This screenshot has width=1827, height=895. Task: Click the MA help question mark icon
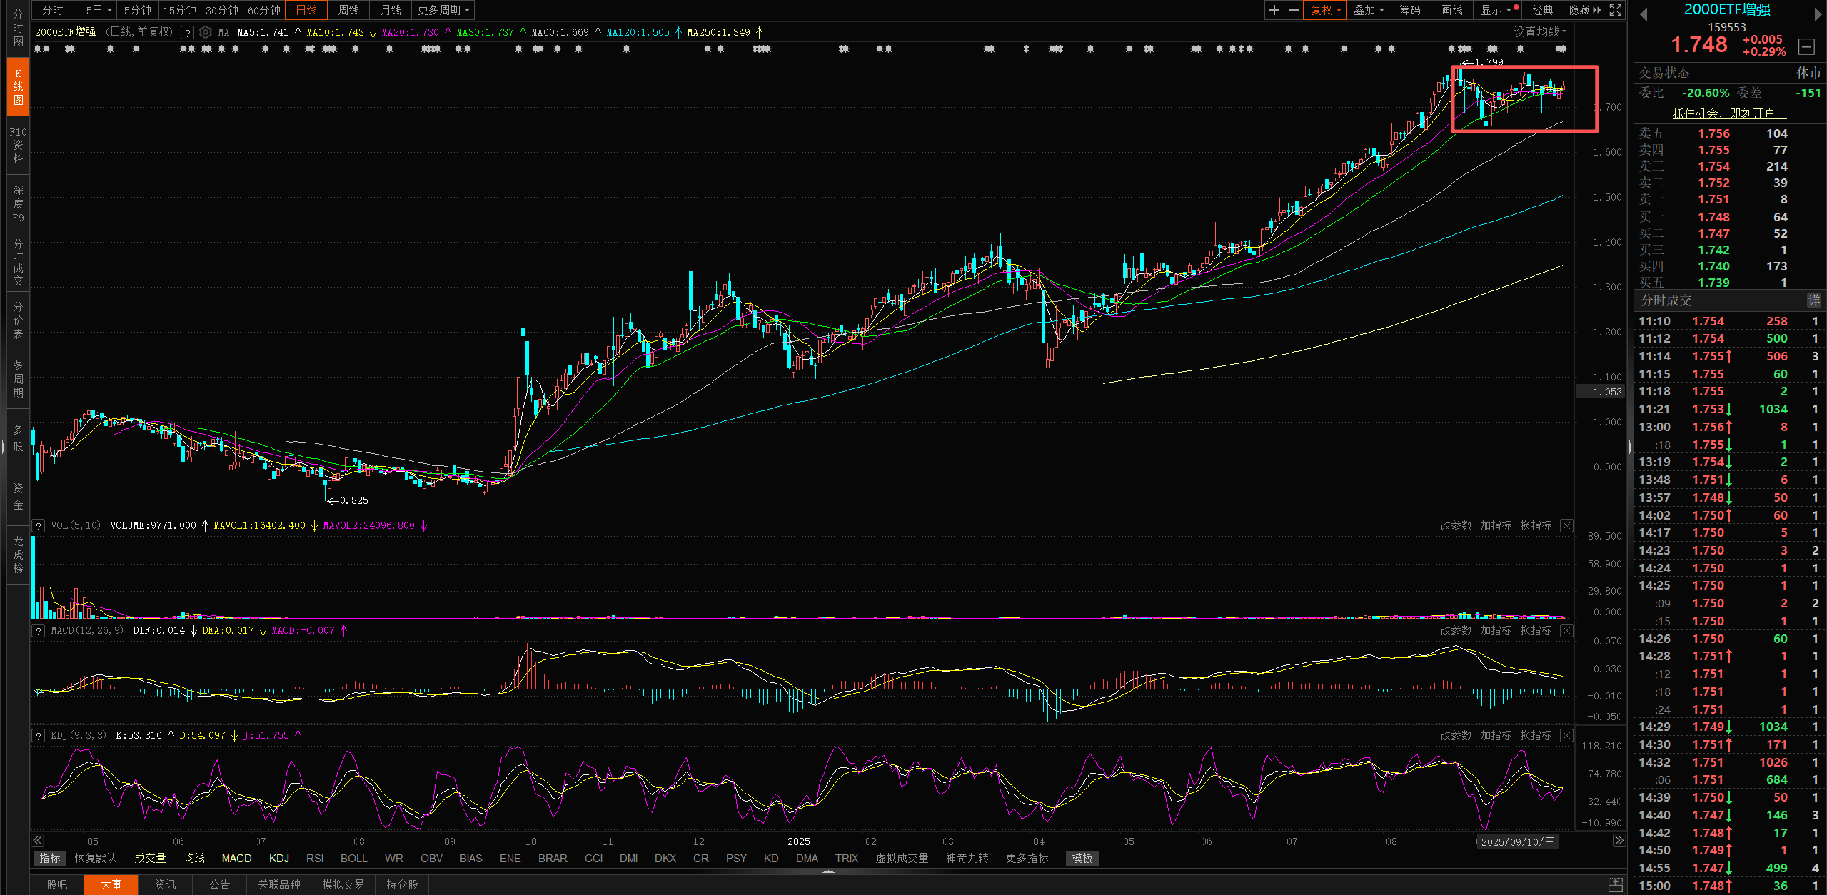point(187,32)
